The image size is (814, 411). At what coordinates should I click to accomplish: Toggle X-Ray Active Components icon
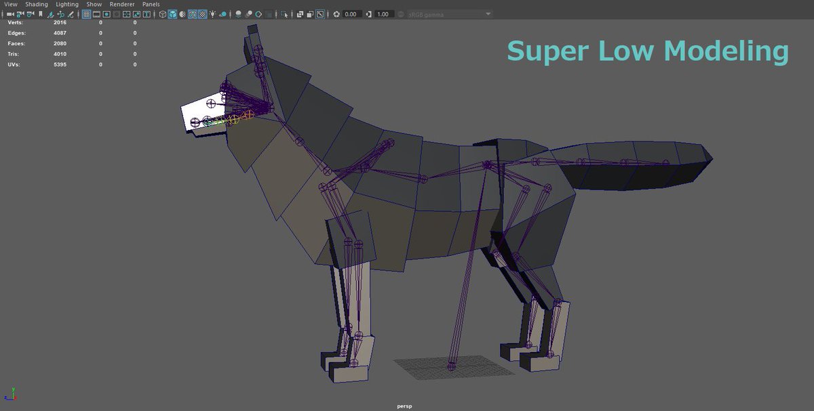[310, 14]
